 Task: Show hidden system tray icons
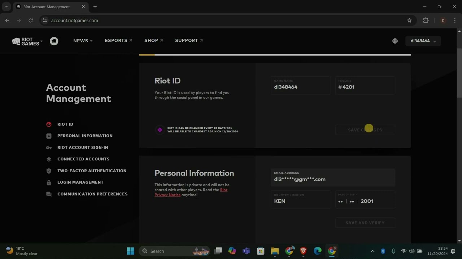[372, 251]
